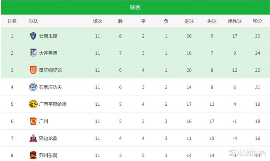Open the 重庆铜梁龙 team logo
270x161 pixels.
[x=33, y=70]
